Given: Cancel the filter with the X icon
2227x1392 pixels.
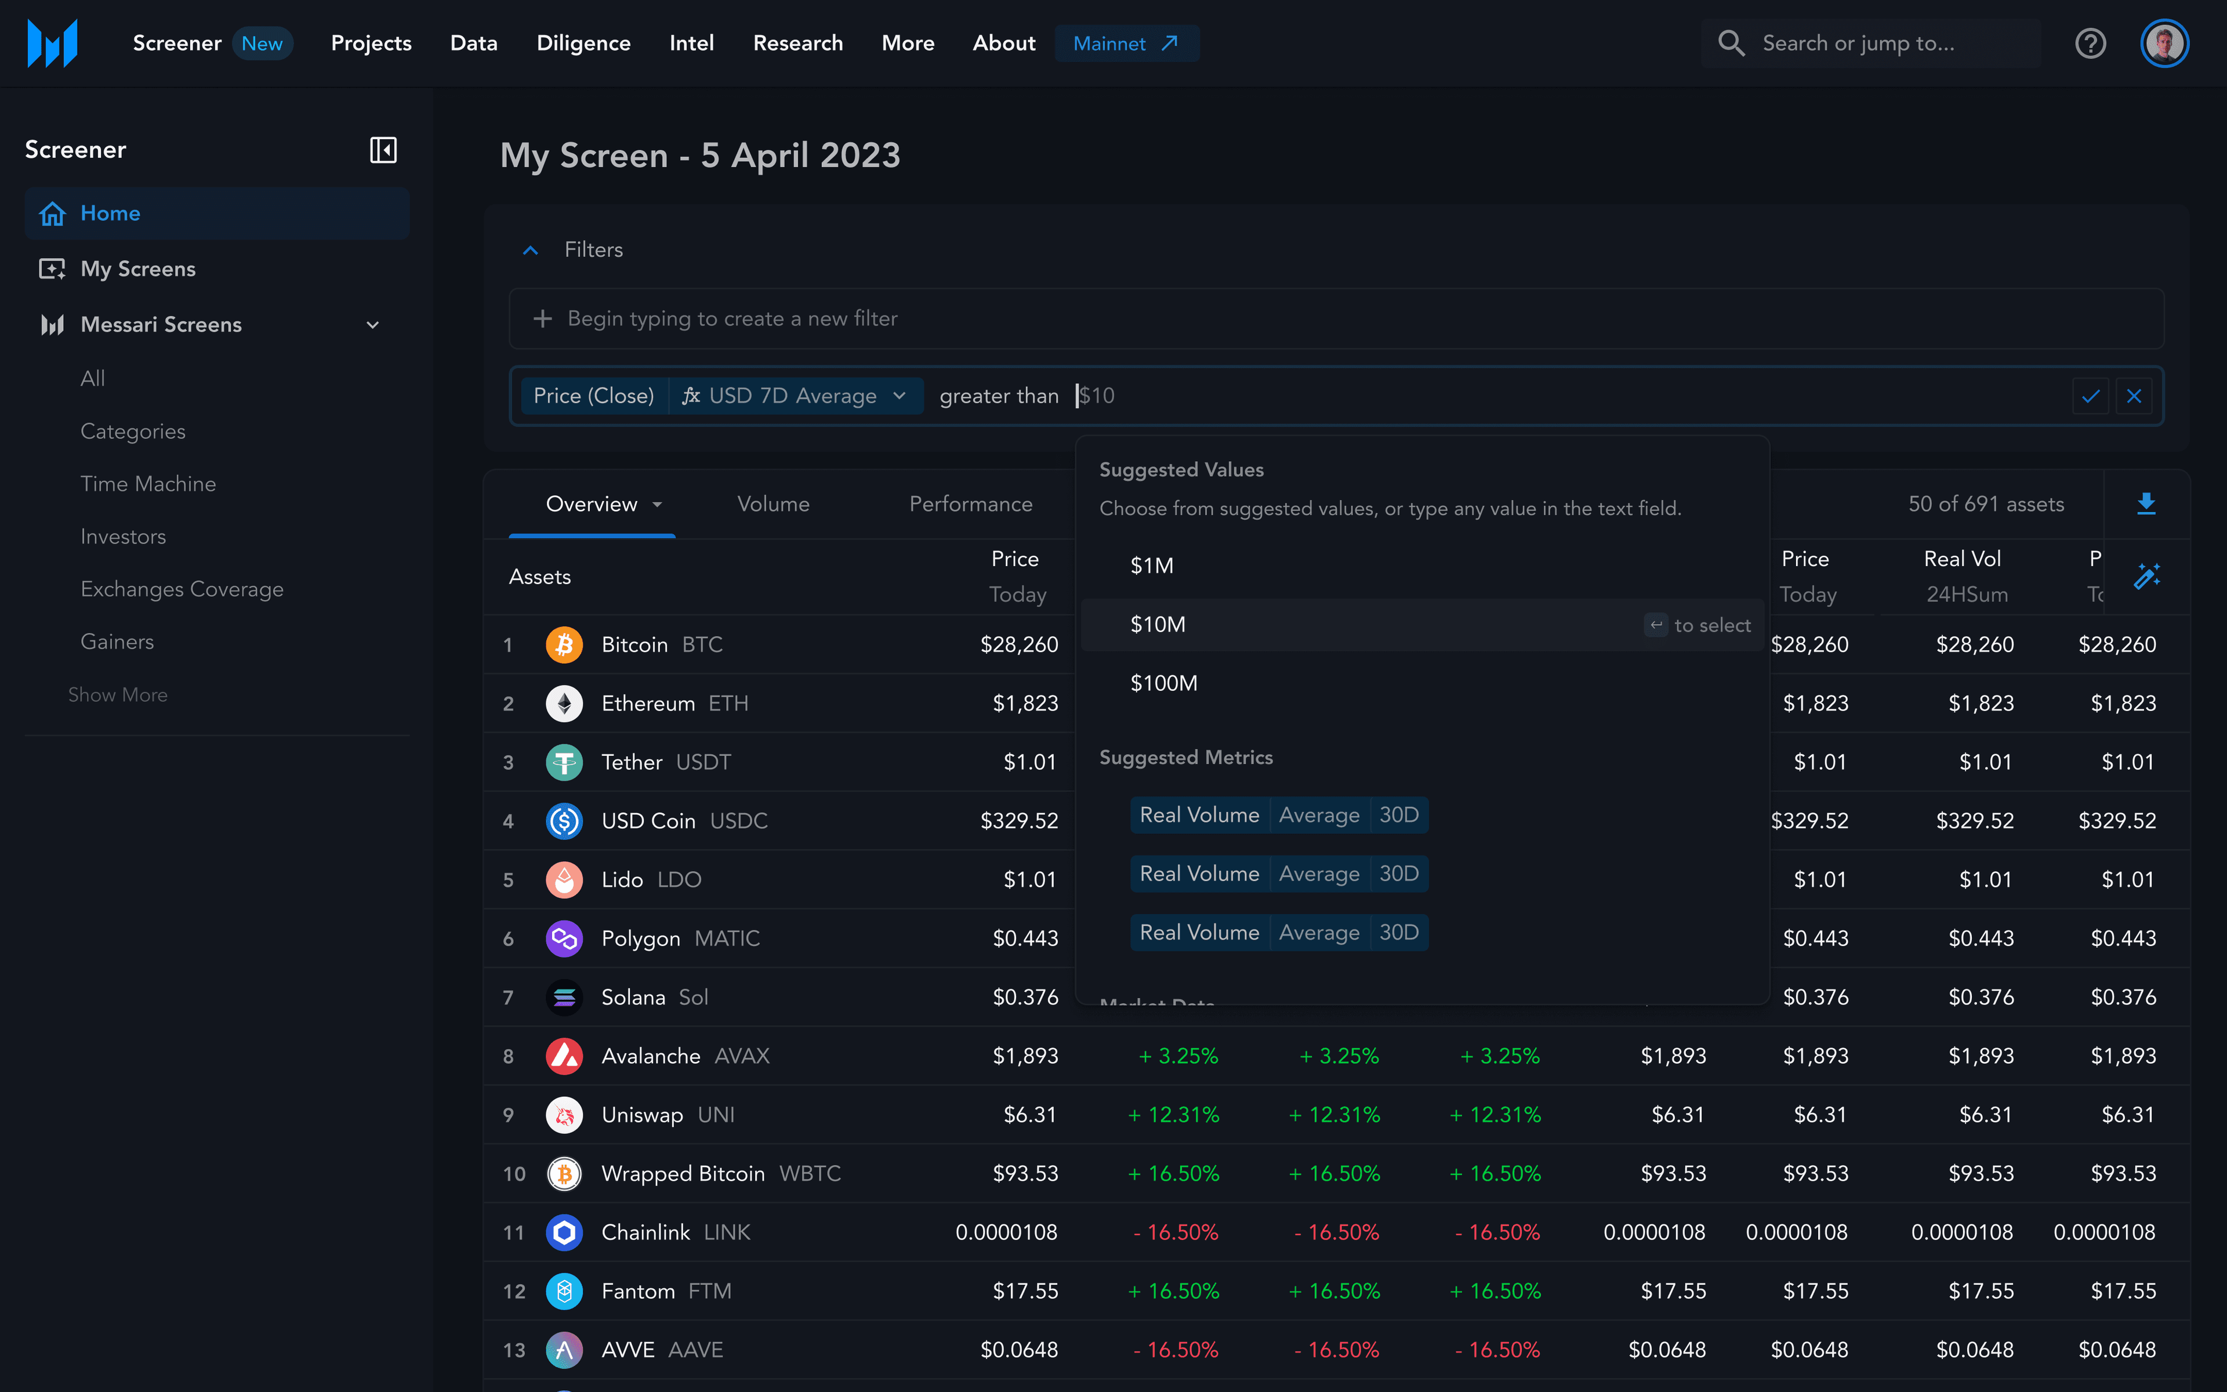Looking at the screenshot, I should 2134,396.
